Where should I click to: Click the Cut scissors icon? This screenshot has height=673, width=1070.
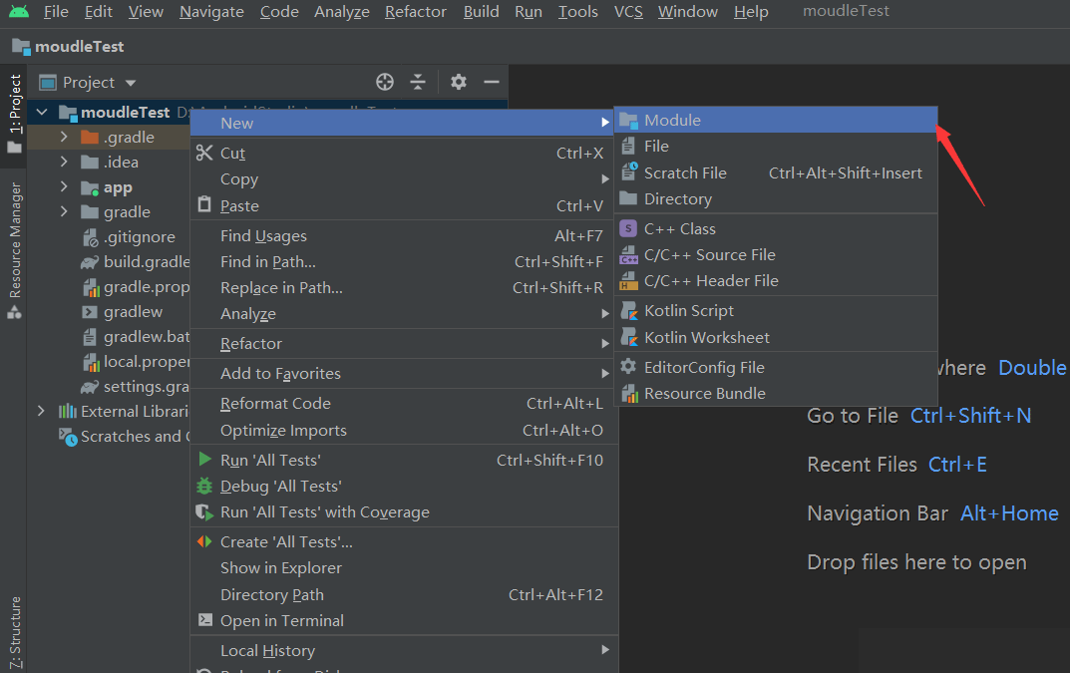(204, 153)
